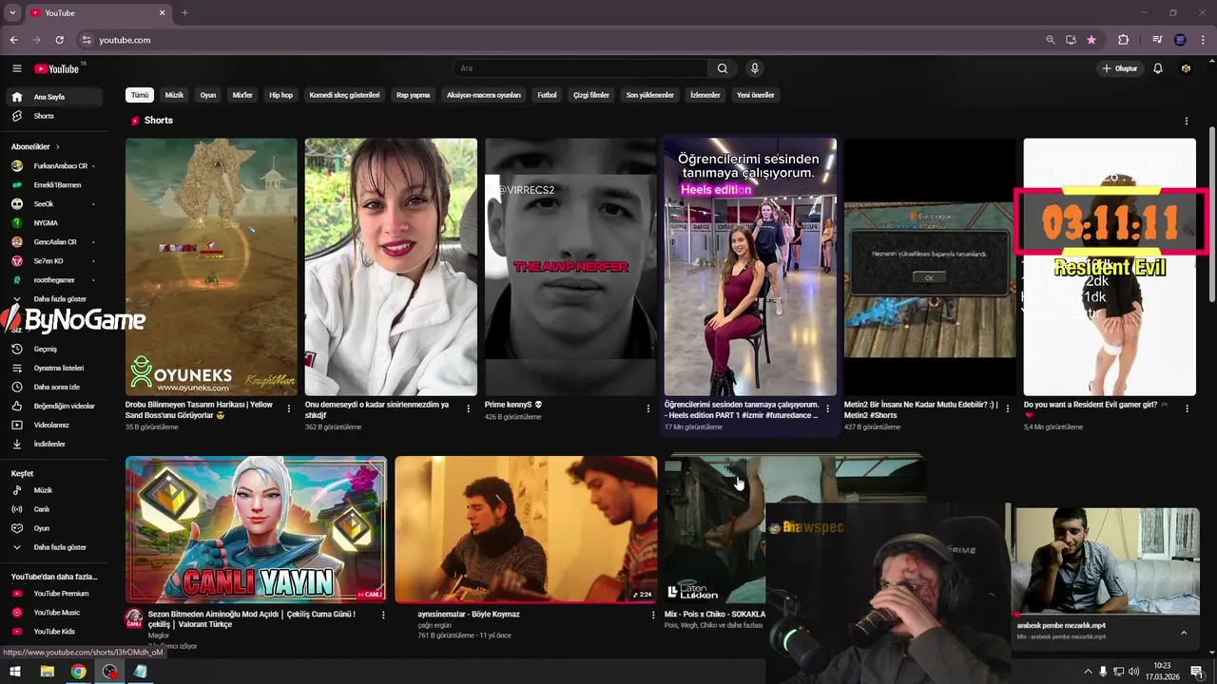Select the Futbol filter chip

pos(547,95)
